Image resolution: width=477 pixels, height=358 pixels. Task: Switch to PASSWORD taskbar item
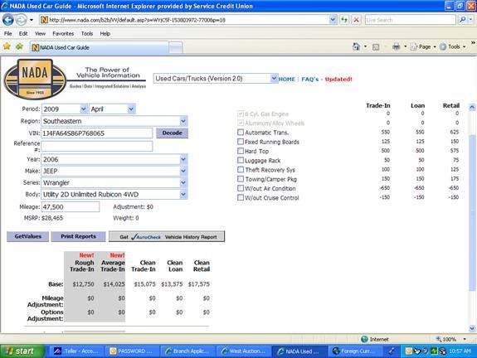132,351
